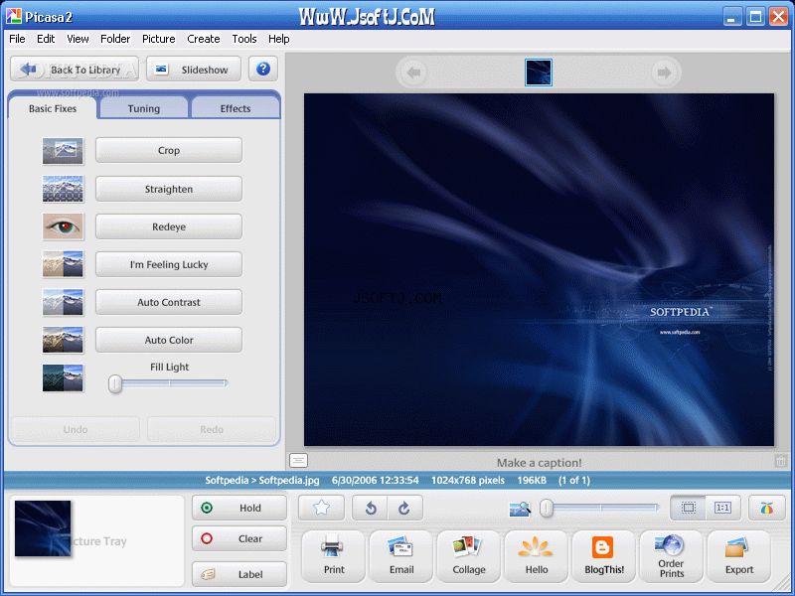The width and height of the screenshot is (795, 596).
Task: Click the Clear button
Action: [x=239, y=538]
